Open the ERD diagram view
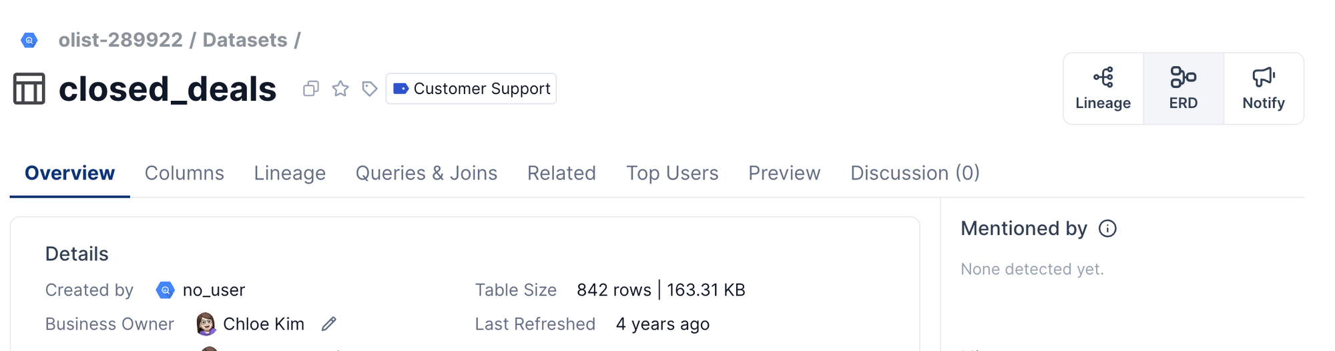 pyautogui.click(x=1183, y=89)
